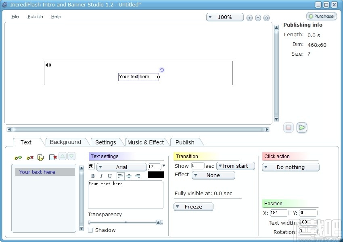Viewport: 343px width, 242px height.
Task: Click the font size input field
Action: coord(155,167)
